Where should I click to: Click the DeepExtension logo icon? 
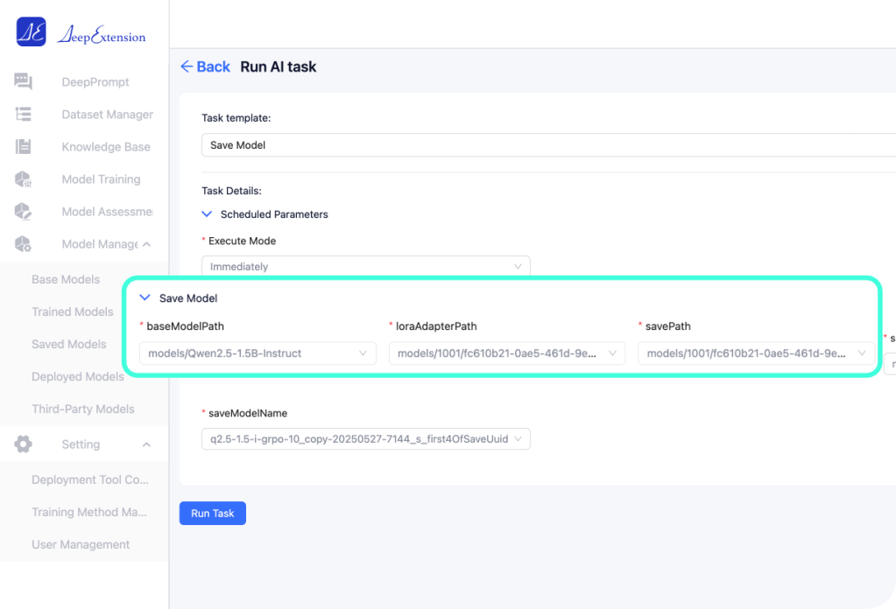pos(31,31)
